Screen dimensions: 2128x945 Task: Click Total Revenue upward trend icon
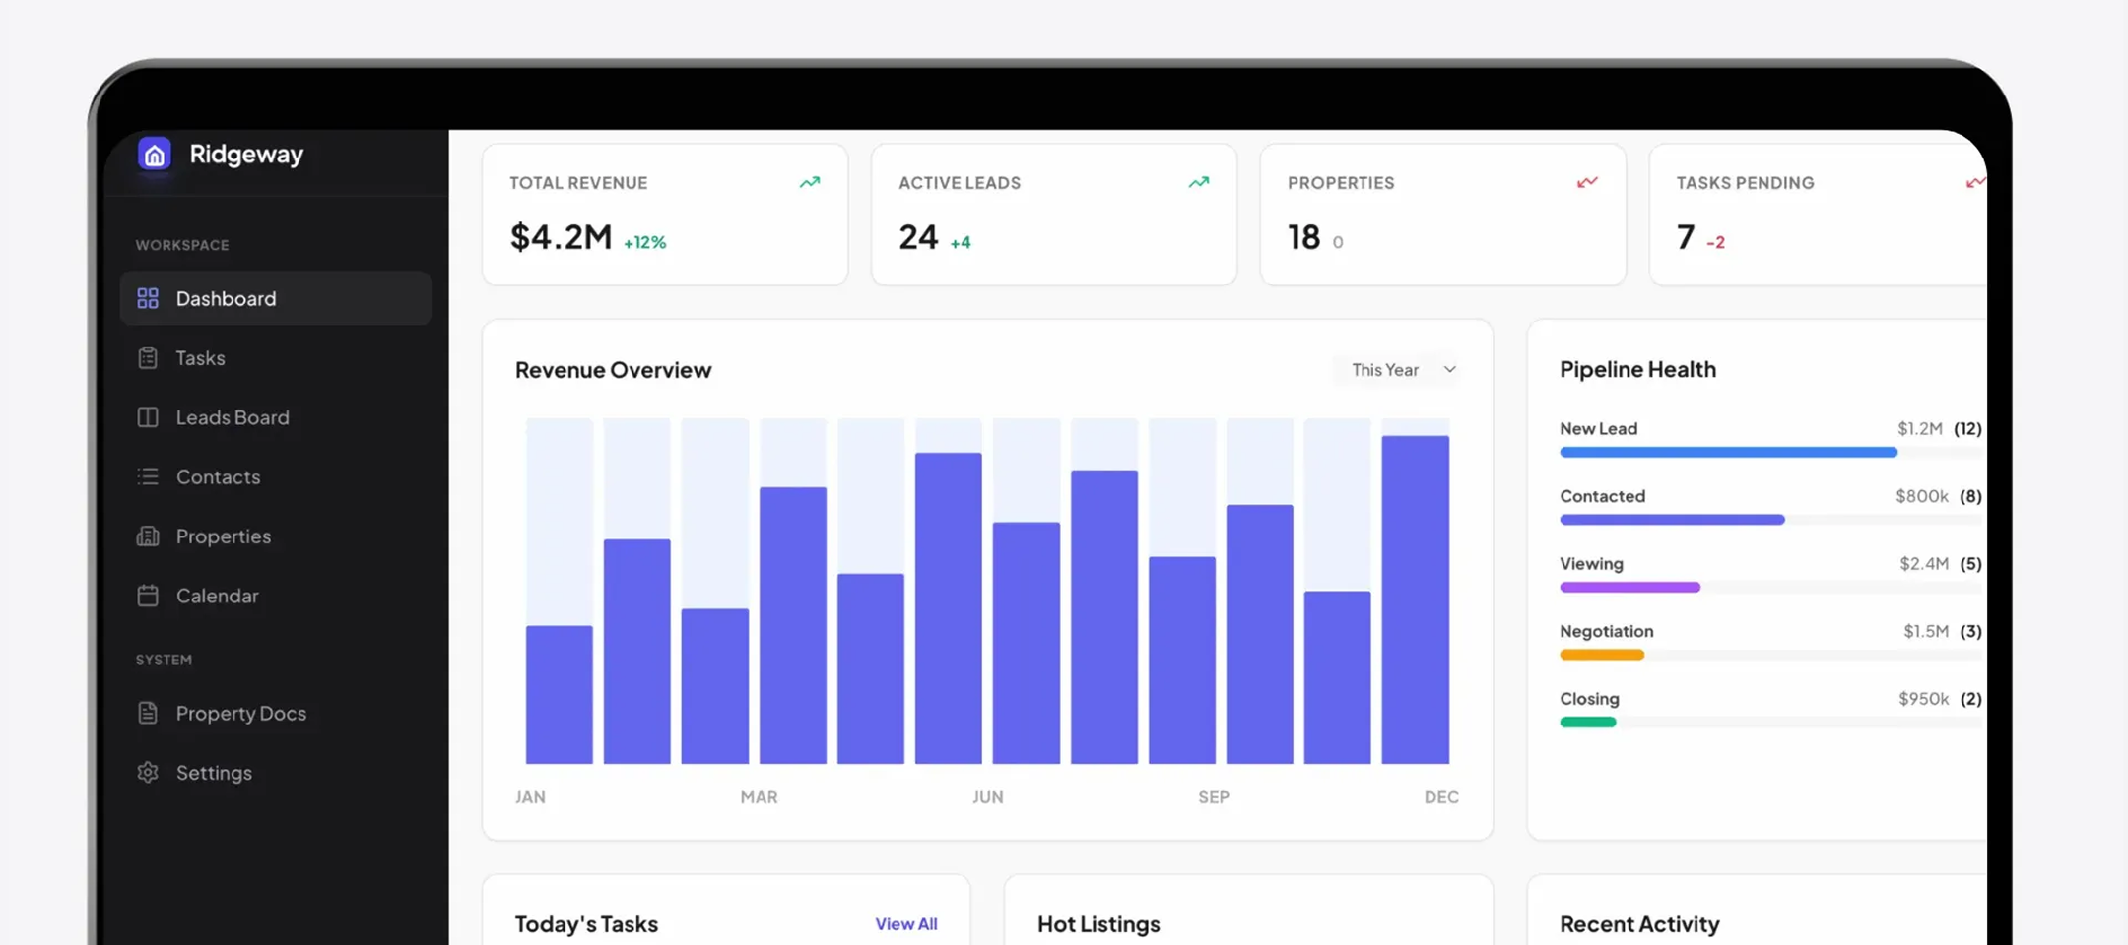click(810, 182)
